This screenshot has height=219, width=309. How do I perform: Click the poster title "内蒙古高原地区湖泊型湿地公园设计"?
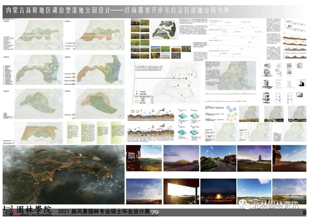(x=58, y=10)
